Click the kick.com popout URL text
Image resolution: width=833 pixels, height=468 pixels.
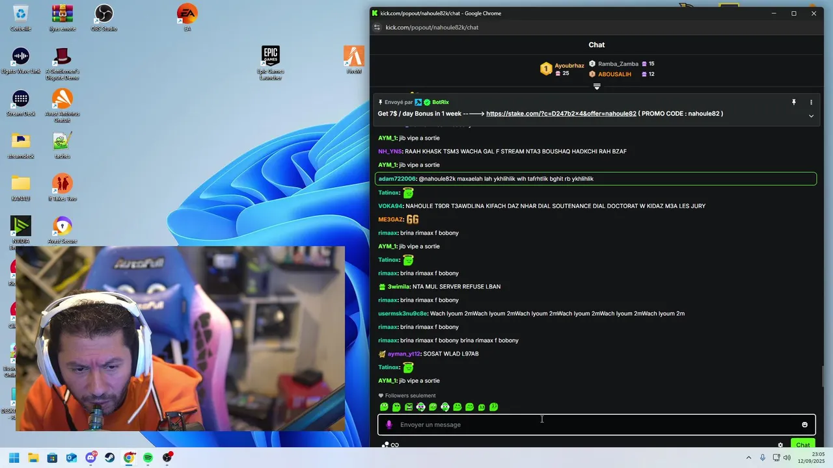[432, 27]
